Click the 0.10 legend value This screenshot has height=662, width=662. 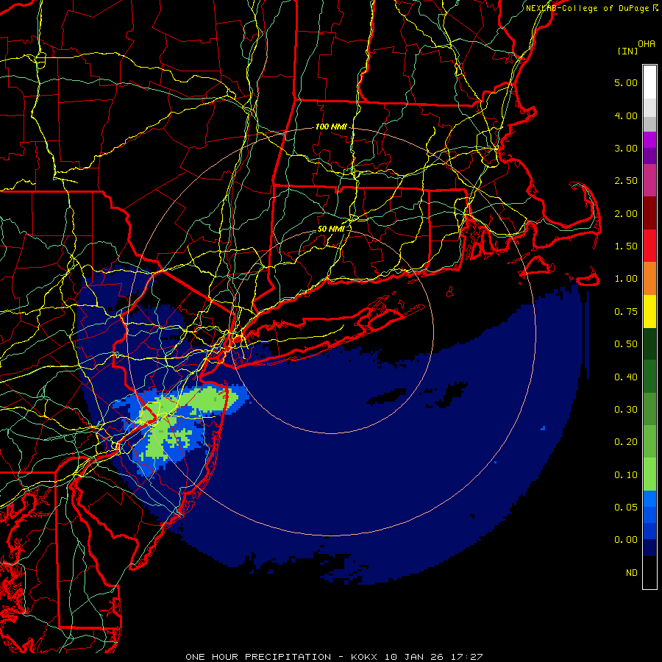[x=626, y=475]
